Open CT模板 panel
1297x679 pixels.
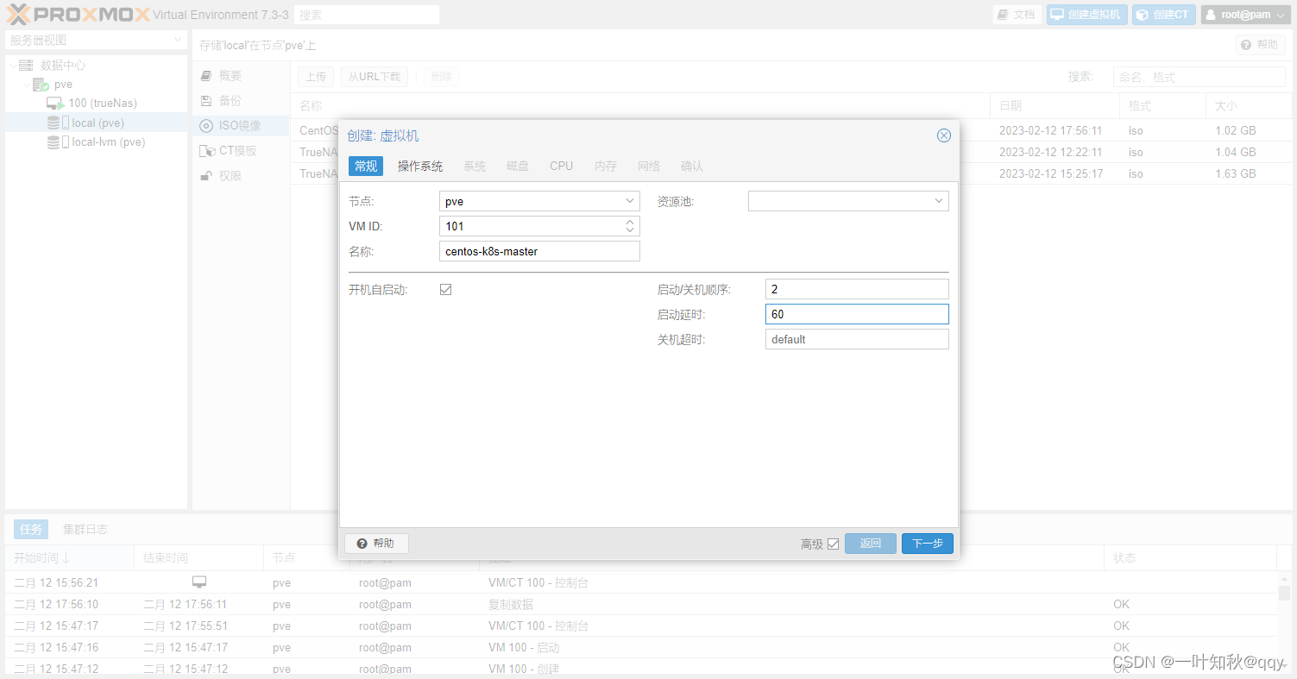tap(240, 151)
